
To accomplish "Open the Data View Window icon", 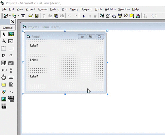I will 132,16.
